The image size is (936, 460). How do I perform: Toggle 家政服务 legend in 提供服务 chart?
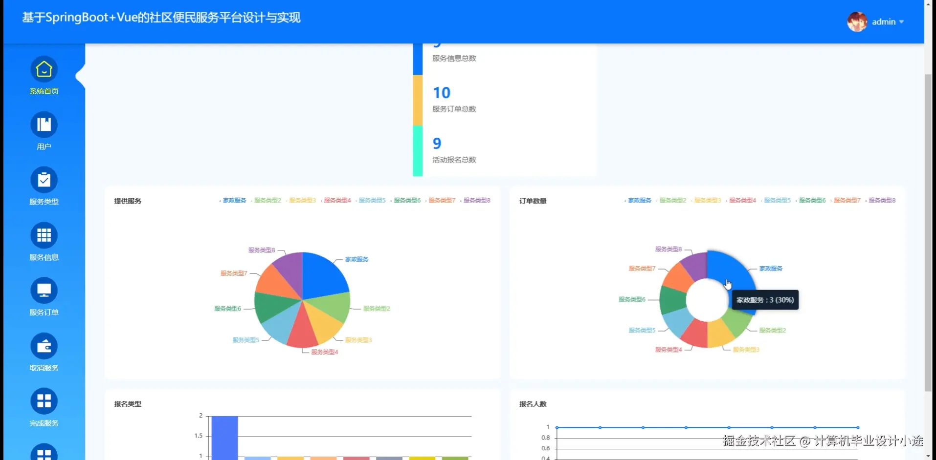point(233,200)
